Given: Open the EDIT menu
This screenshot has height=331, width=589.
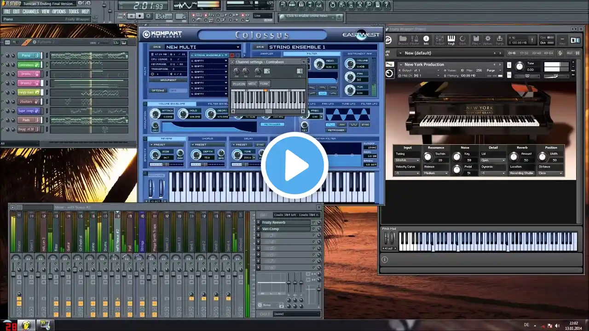Looking at the screenshot, I should (16, 11).
